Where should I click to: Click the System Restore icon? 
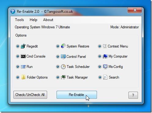coord(63,46)
